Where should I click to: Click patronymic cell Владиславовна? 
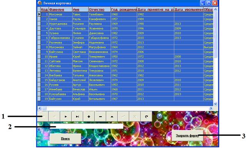100,66
